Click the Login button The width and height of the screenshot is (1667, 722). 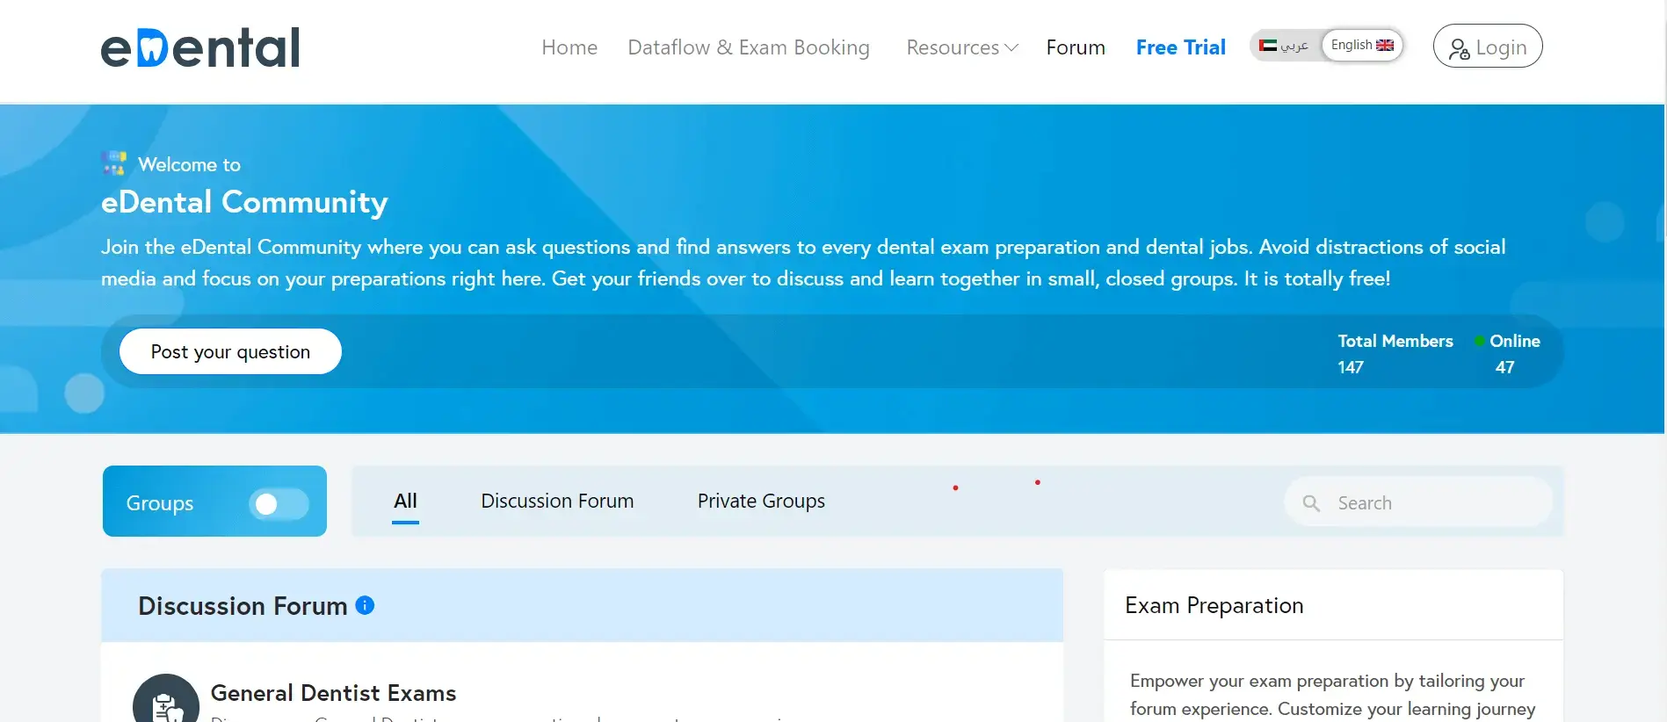(x=1488, y=47)
